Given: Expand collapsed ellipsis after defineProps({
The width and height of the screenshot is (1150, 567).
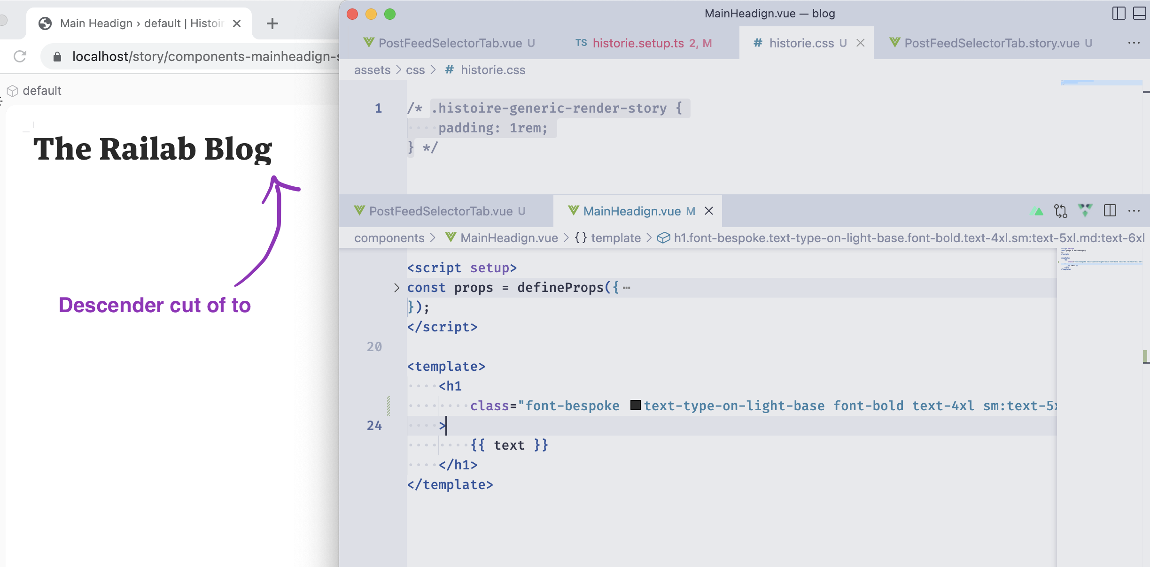Looking at the screenshot, I should click(x=626, y=288).
